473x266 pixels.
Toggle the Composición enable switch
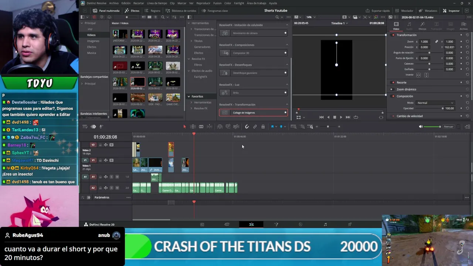tap(393, 96)
